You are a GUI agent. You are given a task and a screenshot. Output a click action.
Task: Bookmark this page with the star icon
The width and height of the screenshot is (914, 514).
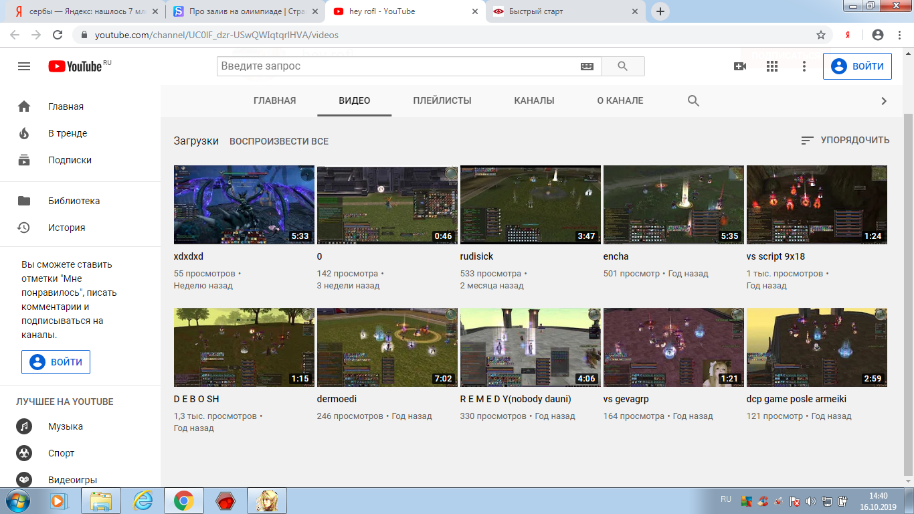821,35
